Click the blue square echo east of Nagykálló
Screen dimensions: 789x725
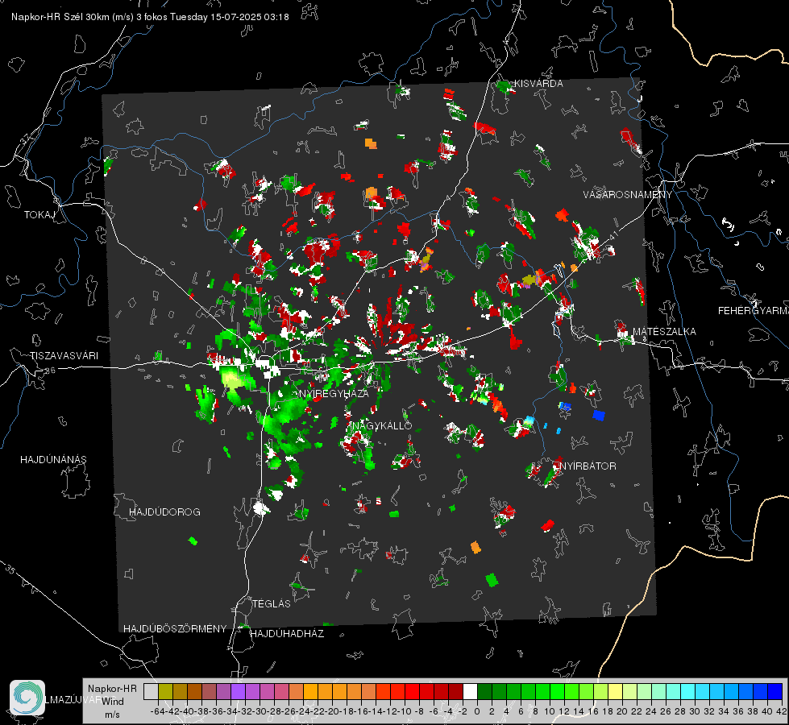click(598, 415)
